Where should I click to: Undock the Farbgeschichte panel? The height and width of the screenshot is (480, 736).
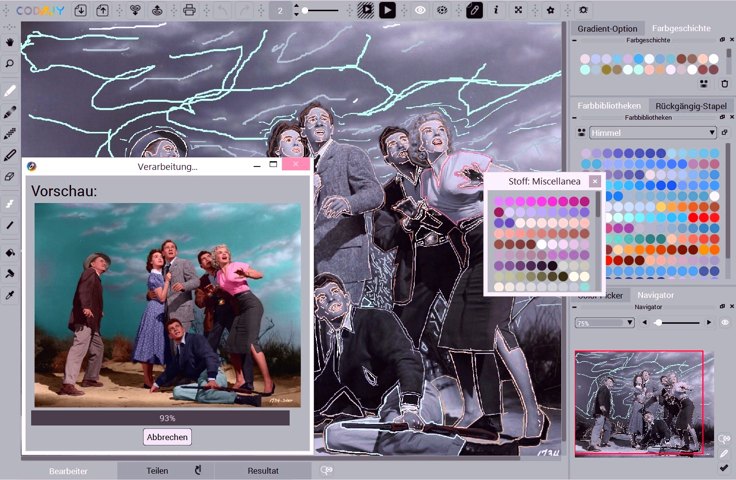click(722, 40)
